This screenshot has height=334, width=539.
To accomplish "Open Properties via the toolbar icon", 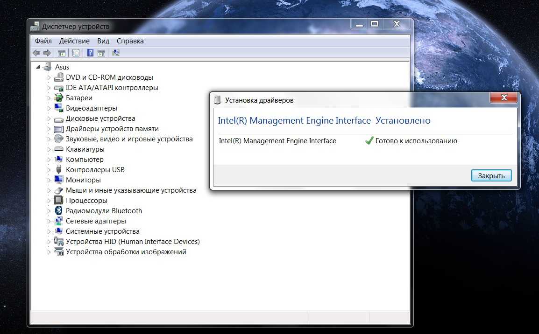I will coord(76,53).
